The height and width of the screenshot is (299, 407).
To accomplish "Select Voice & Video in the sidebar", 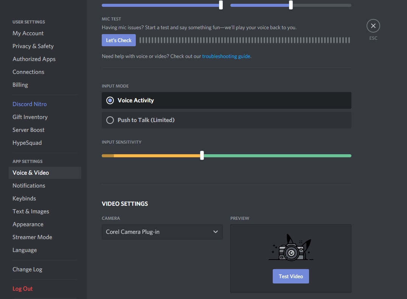I will pos(45,173).
